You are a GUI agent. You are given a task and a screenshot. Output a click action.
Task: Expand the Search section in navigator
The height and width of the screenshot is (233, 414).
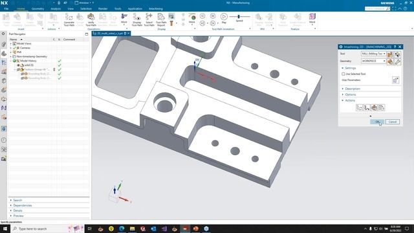point(17,200)
